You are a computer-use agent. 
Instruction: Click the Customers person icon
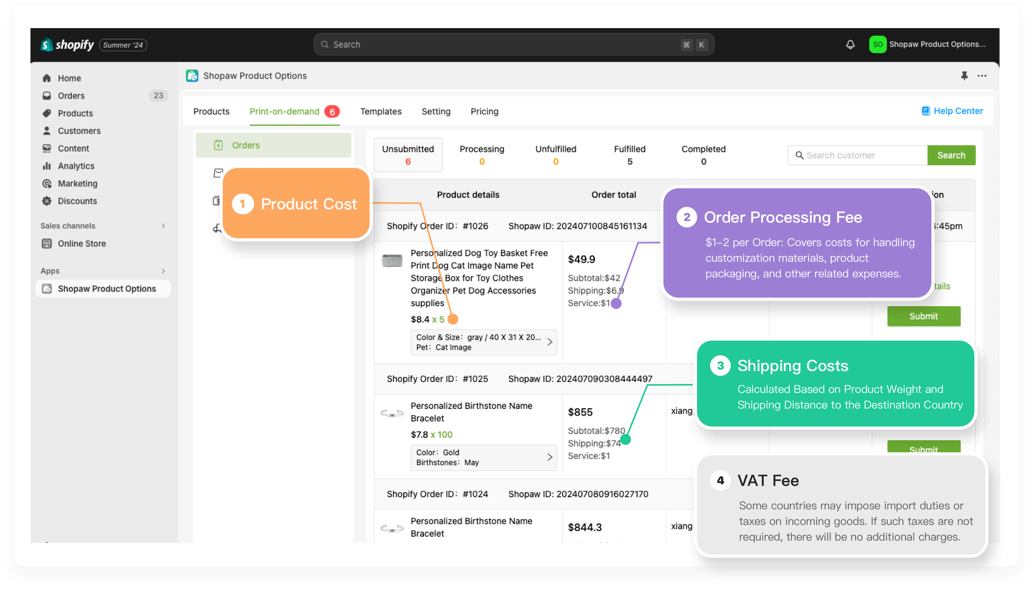pyautogui.click(x=47, y=131)
